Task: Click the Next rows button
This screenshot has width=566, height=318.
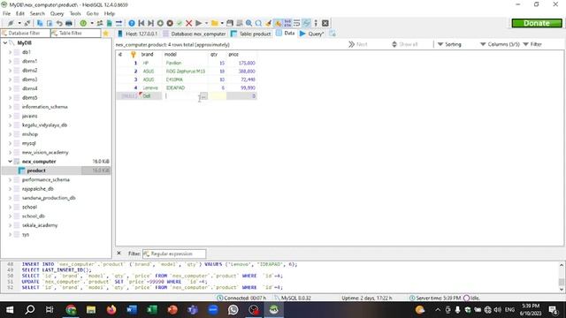Action: [x=358, y=44]
